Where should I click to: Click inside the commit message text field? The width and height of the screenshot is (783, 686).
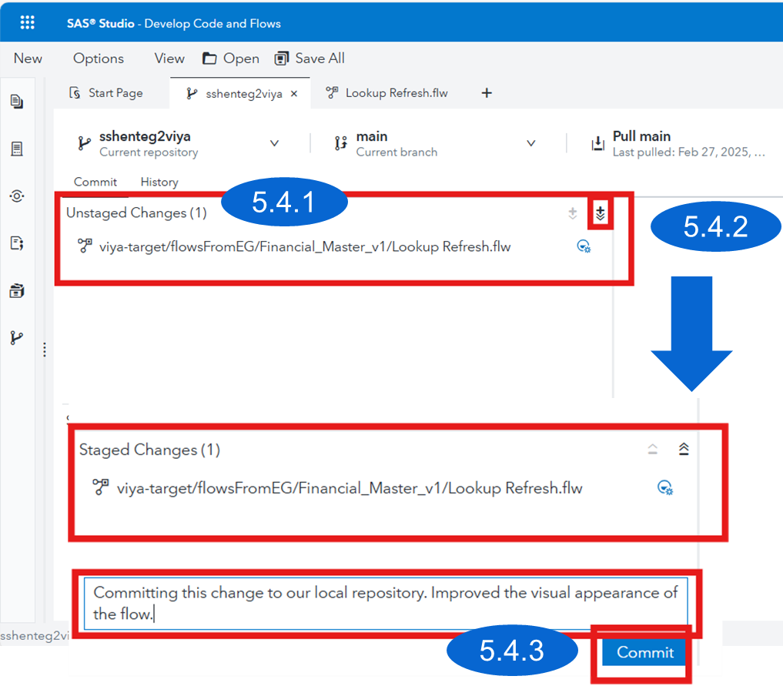pyautogui.click(x=385, y=602)
